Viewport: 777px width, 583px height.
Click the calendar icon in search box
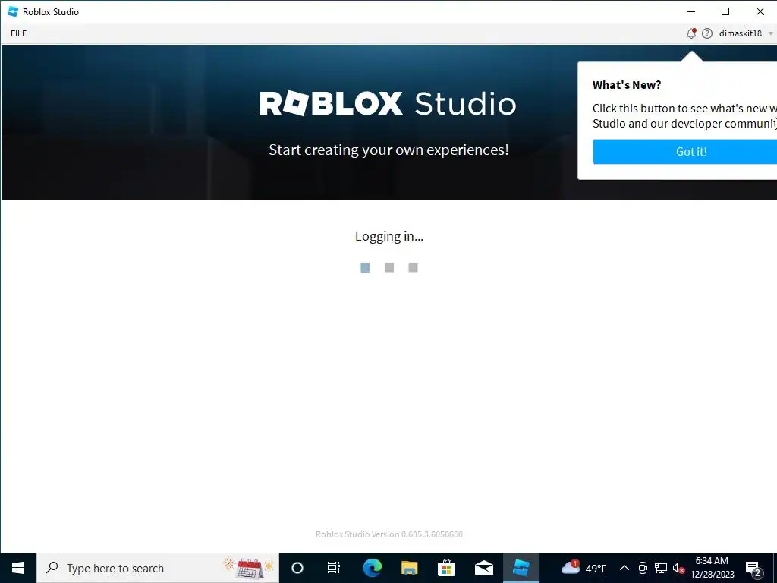coord(249,568)
